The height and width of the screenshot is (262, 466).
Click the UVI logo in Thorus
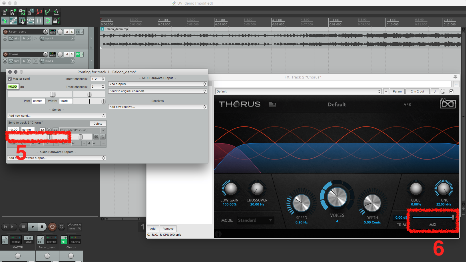pyautogui.click(x=447, y=104)
